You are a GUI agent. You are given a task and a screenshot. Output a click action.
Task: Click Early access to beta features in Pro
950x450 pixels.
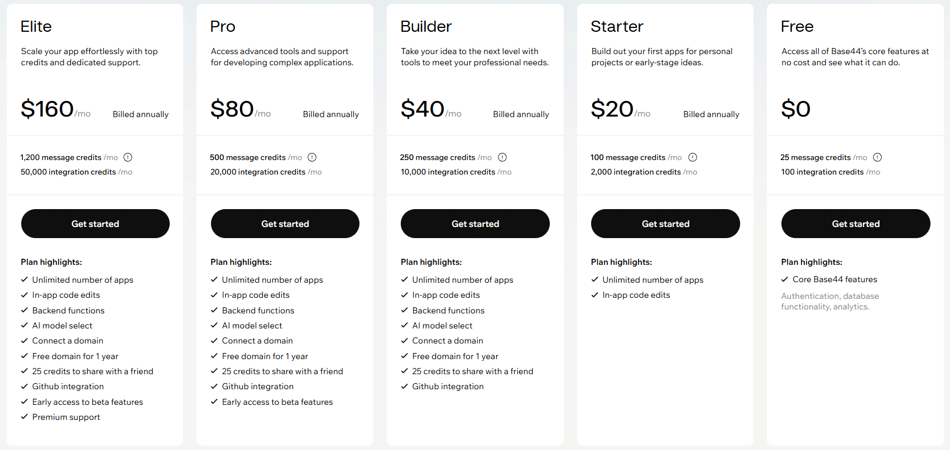coord(277,402)
